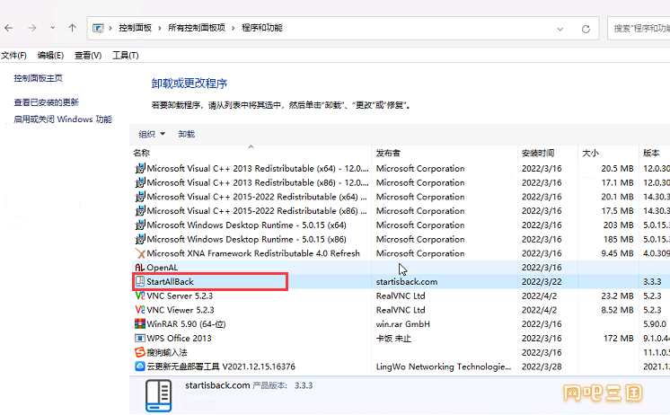Select 所有控制面板项 in the breadcrumb

coord(197,28)
